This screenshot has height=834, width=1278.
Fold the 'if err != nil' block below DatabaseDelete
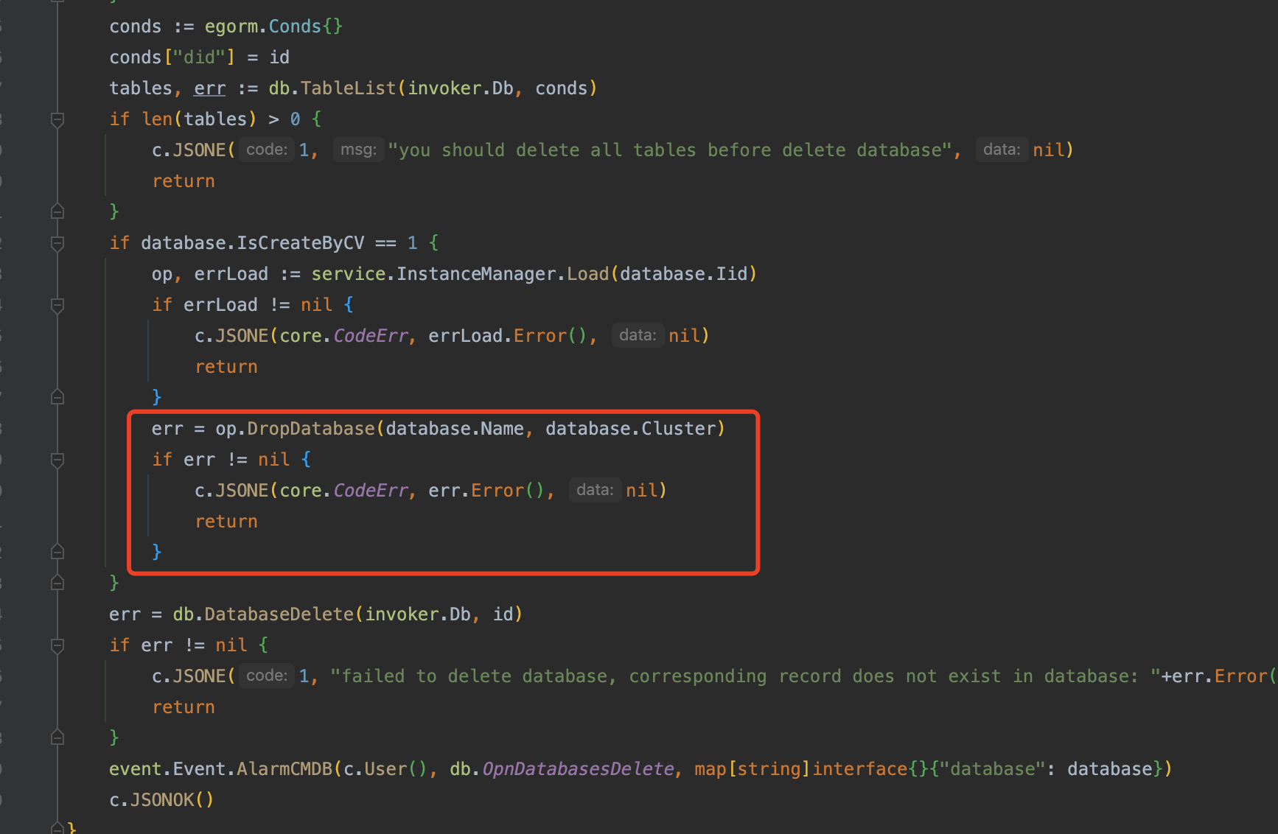57,645
